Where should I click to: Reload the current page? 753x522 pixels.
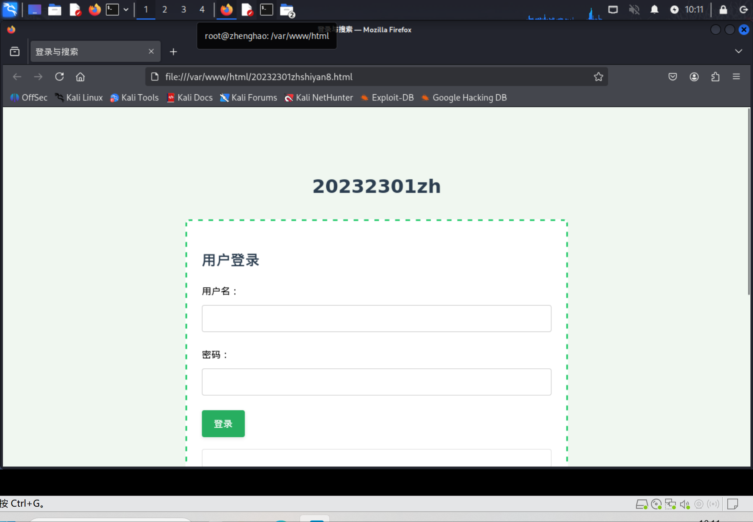point(59,77)
